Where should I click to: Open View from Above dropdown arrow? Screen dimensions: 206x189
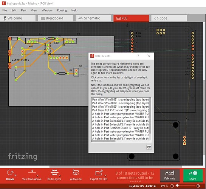(37, 176)
